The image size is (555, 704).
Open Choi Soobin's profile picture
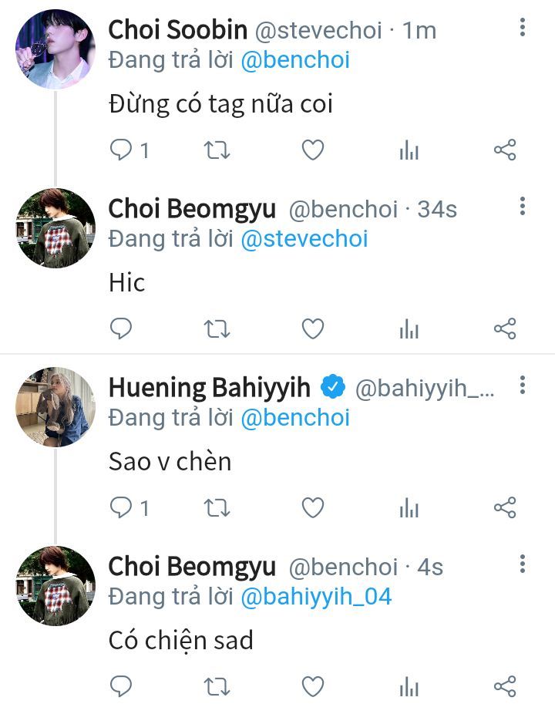(x=55, y=49)
